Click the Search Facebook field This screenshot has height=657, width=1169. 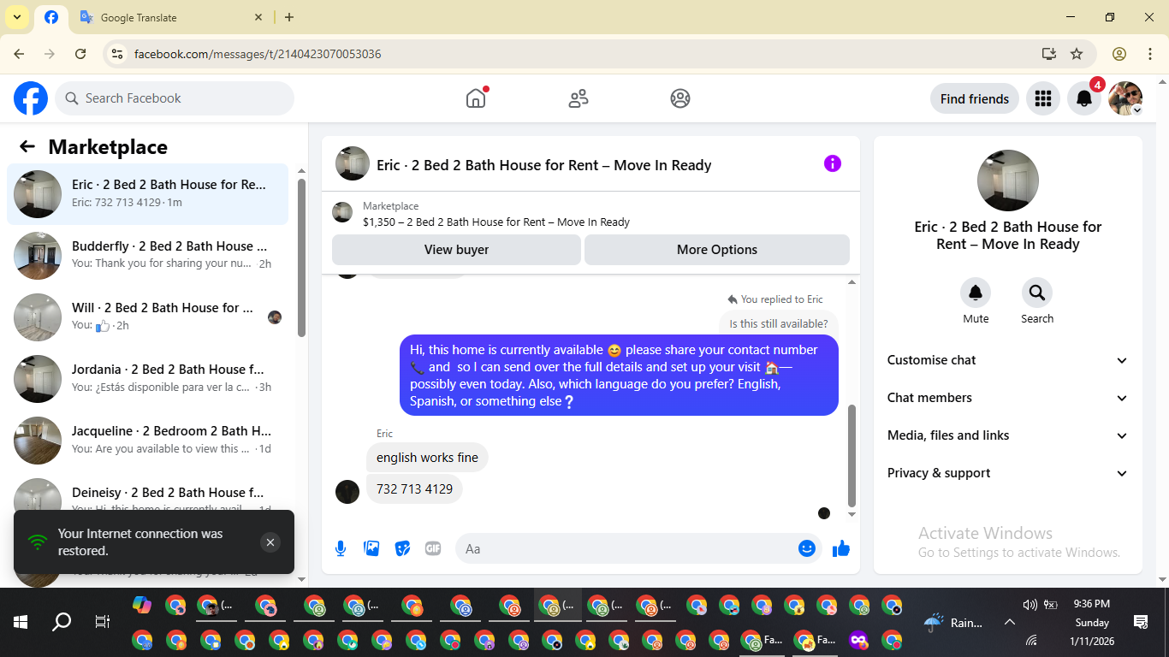[x=175, y=98]
